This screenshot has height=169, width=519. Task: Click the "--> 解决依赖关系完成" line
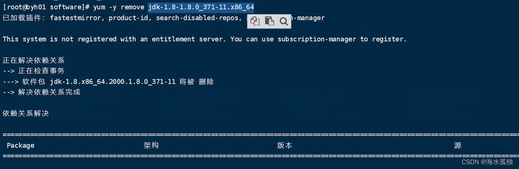point(41,92)
